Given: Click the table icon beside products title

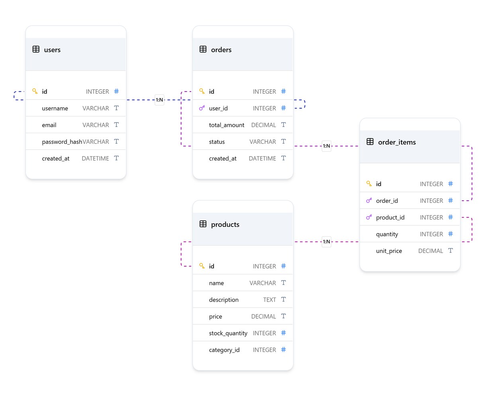Looking at the screenshot, I should (x=203, y=224).
